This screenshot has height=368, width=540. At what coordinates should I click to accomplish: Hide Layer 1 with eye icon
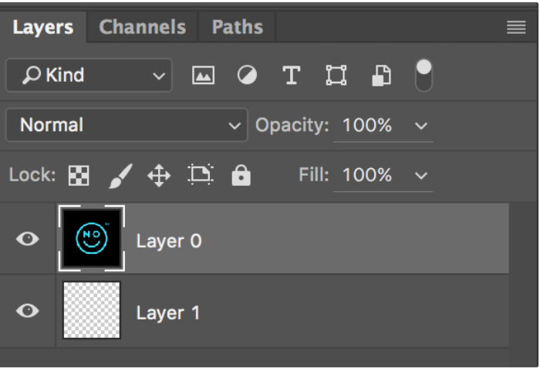pyautogui.click(x=28, y=311)
